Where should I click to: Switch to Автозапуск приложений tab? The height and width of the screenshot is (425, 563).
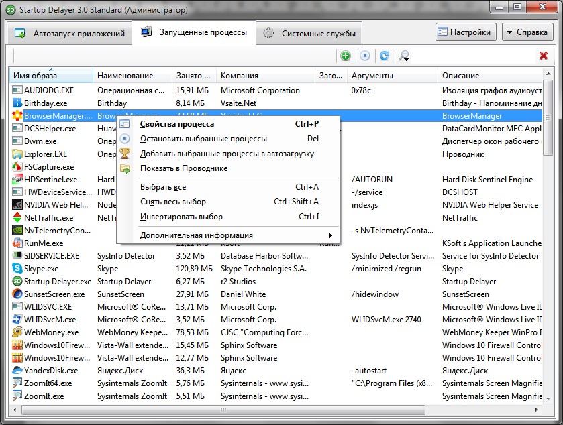pos(70,34)
